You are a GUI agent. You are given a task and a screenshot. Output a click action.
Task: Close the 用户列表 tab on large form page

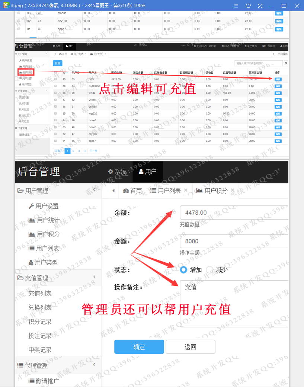tap(186, 190)
